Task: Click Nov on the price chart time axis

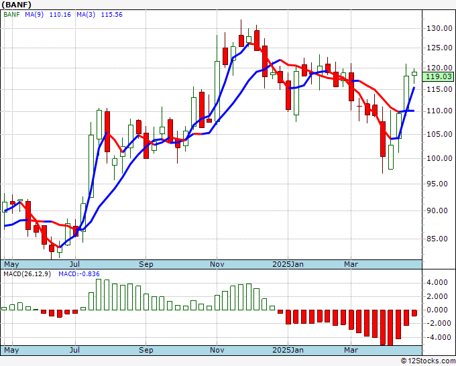Action: (x=217, y=264)
